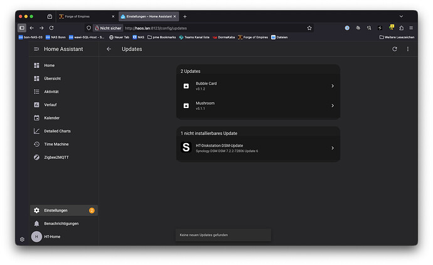Expand the Bubble Card update entry
Viewport: 433px width, 265px height.
[x=258, y=86]
